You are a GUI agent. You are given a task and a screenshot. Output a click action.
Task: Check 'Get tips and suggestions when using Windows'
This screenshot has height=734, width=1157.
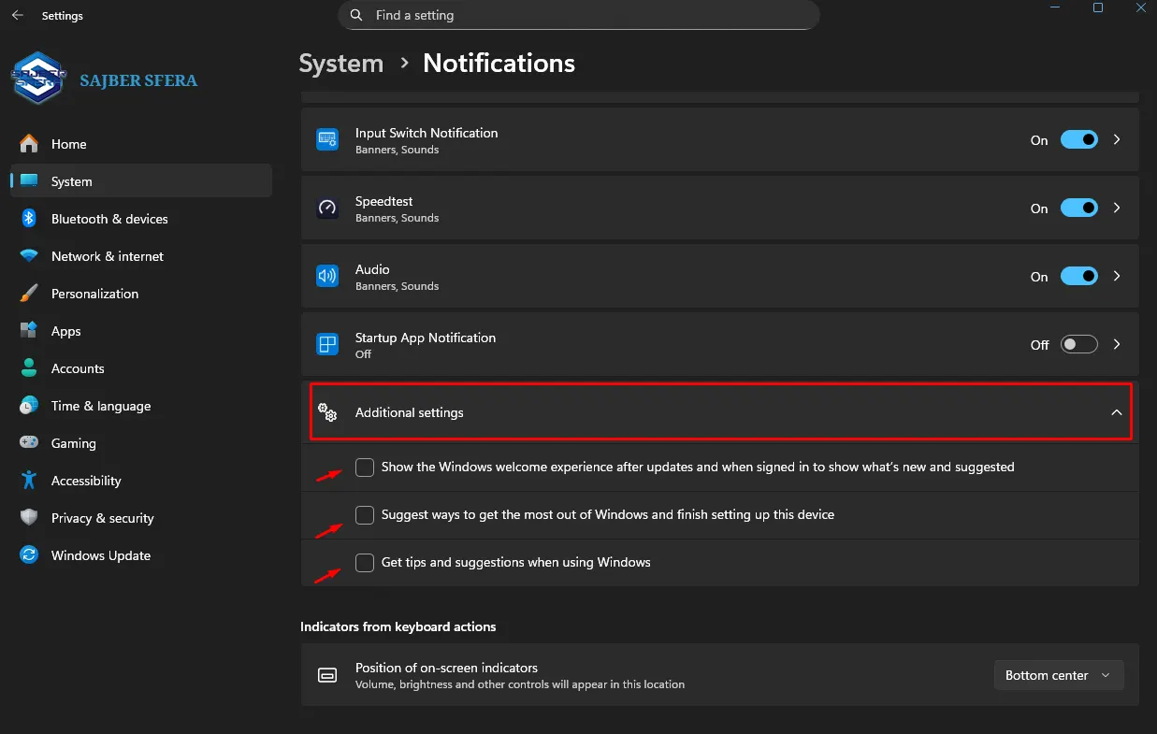364,562
